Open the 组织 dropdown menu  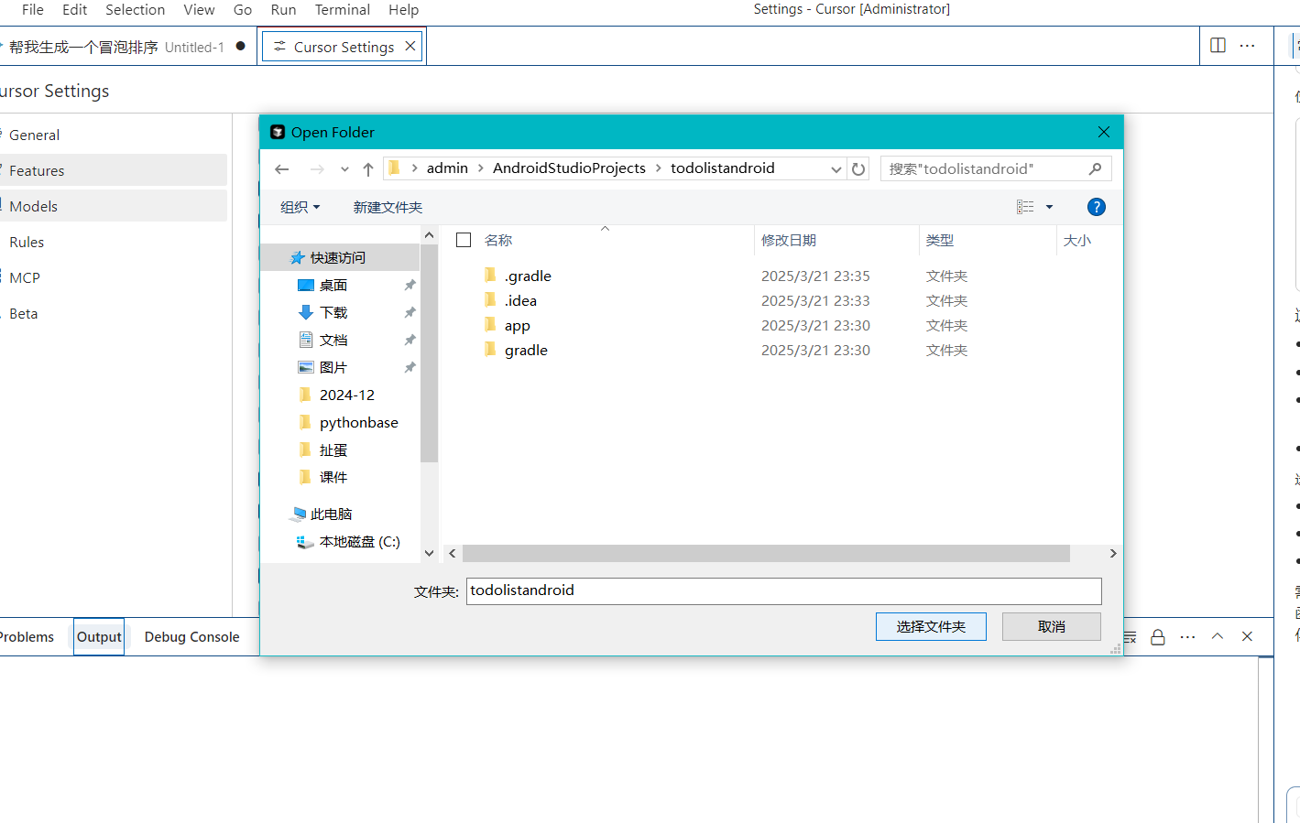point(300,207)
